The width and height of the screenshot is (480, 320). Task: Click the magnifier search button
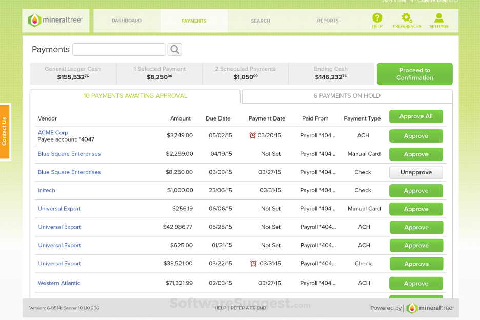pos(175,50)
